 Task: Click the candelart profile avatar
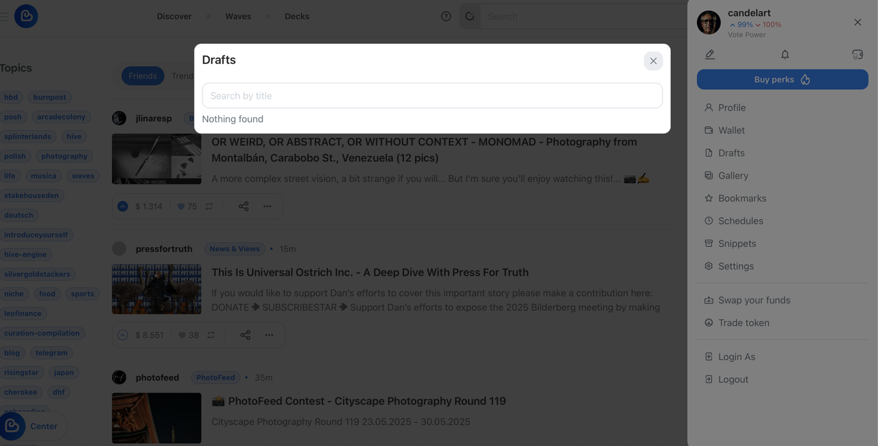pyautogui.click(x=709, y=23)
